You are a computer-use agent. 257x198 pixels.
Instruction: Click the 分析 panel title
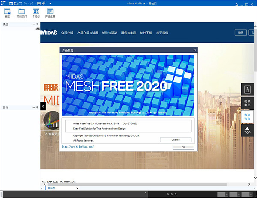[x=5, y=108]
